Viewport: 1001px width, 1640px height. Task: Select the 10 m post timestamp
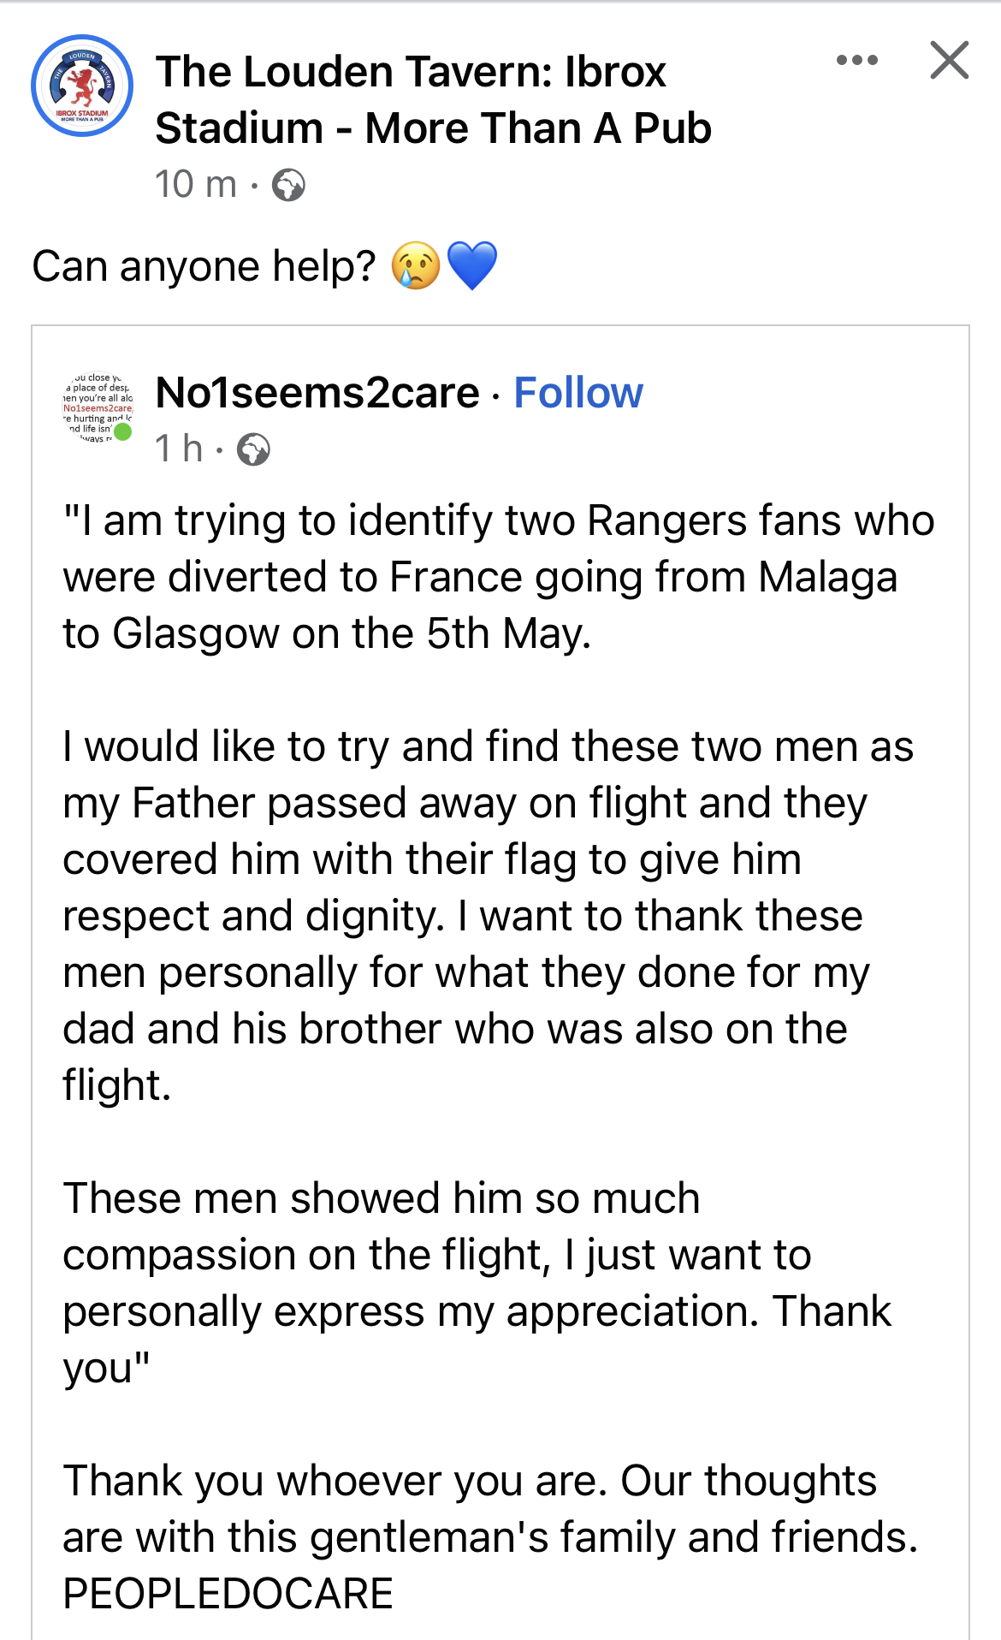(x=195, y=185)
